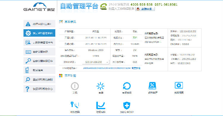Open 磁盘管理 disk management tools icon
Image resolution: width=223 pixels, height=116 pixels.
click(x=152, y=86)
